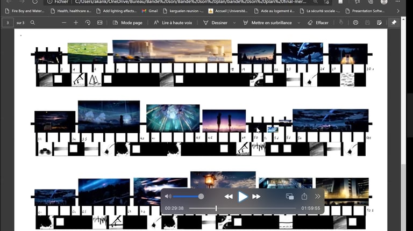Focus the address bar file path

(190, 2)
